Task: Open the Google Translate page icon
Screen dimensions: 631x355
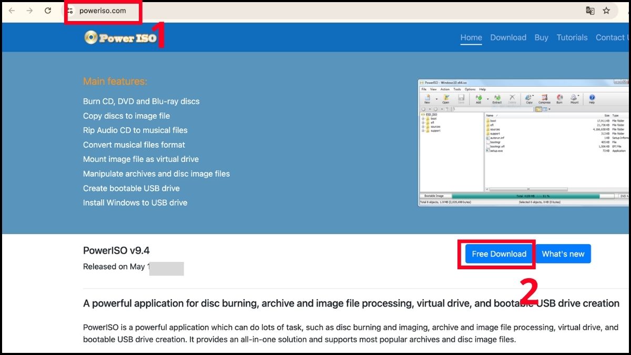Action: coord(590,11)
